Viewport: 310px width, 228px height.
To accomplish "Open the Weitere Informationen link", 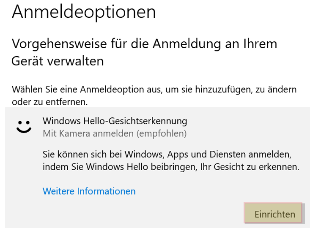I will coord(89,191).
